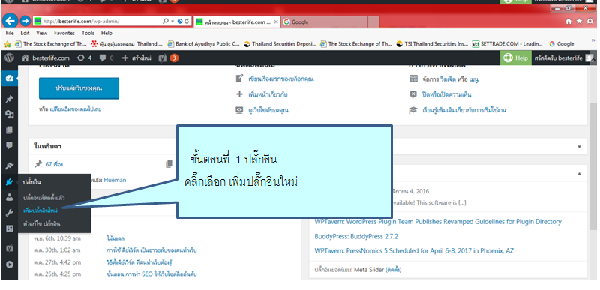
Task: Open the Favorites menu
Action: pos(64,33)
